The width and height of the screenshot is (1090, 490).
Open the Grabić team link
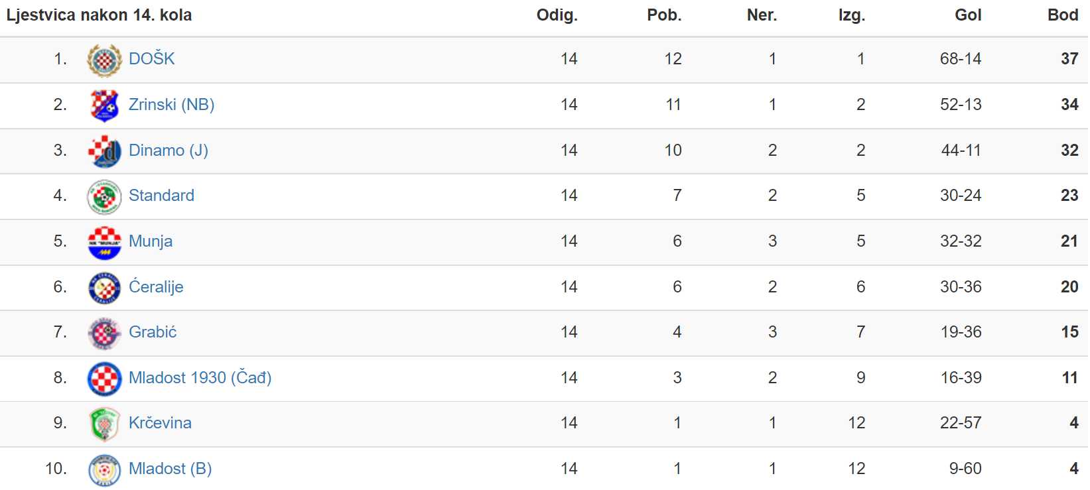coord(153,332)
